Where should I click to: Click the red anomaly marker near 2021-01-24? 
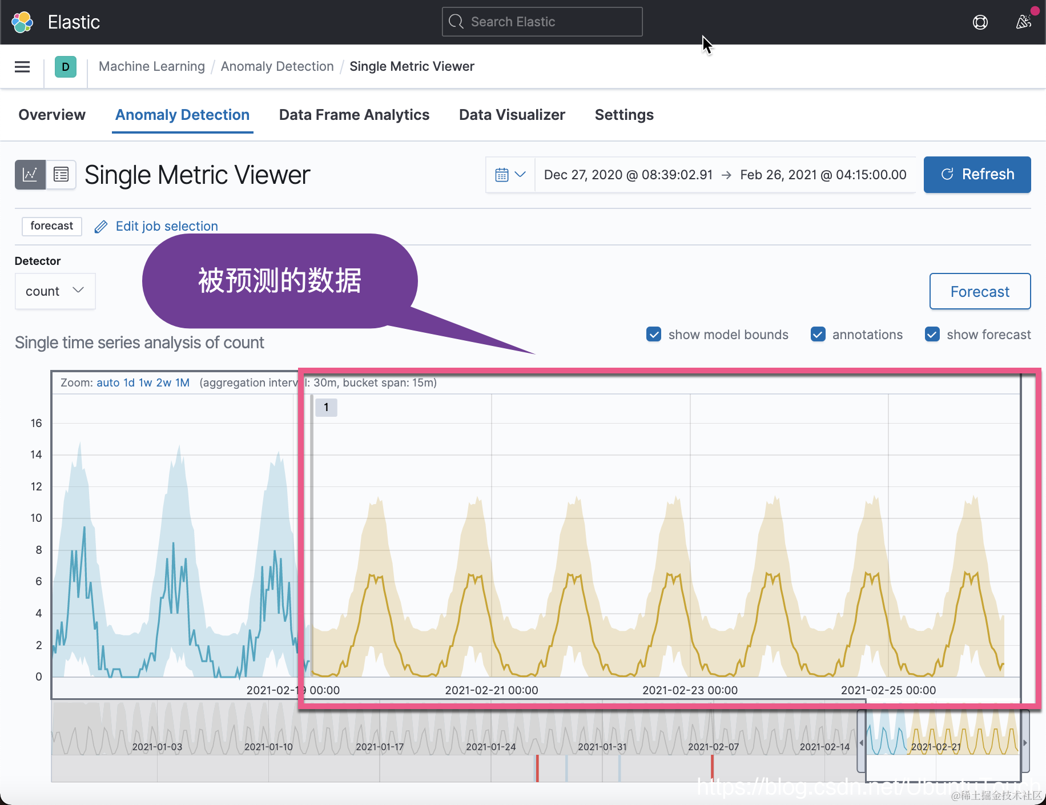537,768
